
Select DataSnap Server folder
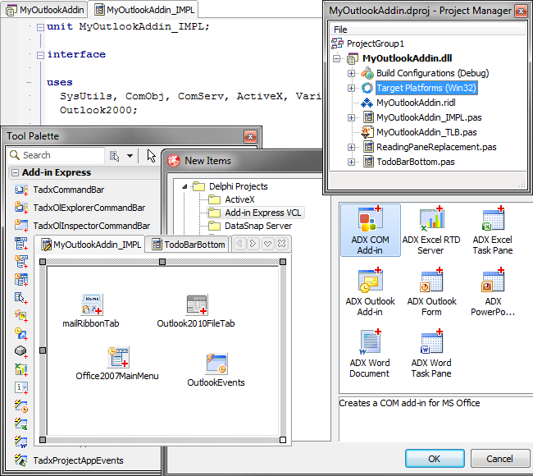click(x=250, y=226)
